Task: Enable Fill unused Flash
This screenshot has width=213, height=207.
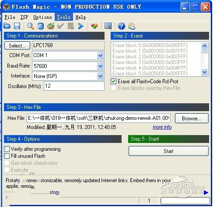Action: 7,156
